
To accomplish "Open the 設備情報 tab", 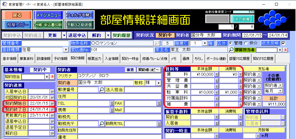I will click(x=44, y=59).
